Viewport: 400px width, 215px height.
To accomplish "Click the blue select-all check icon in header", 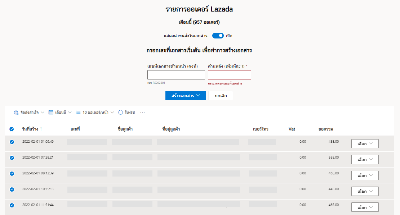I will [12, 129].
